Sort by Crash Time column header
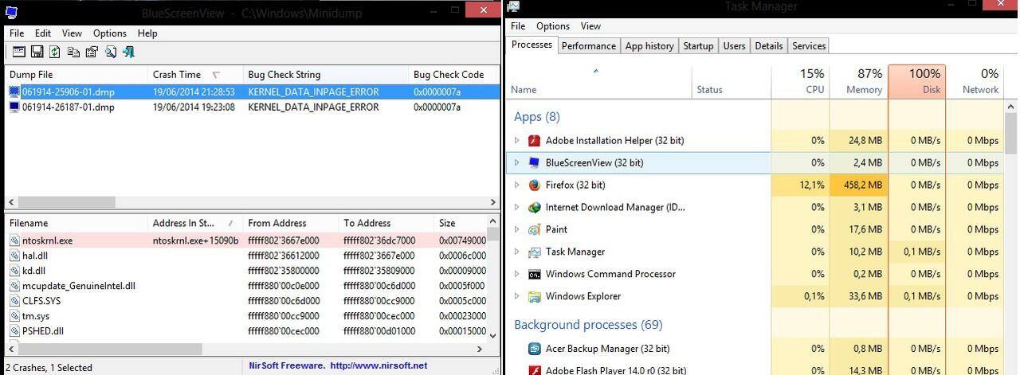The image size is (1020, 375). [195, 74]
